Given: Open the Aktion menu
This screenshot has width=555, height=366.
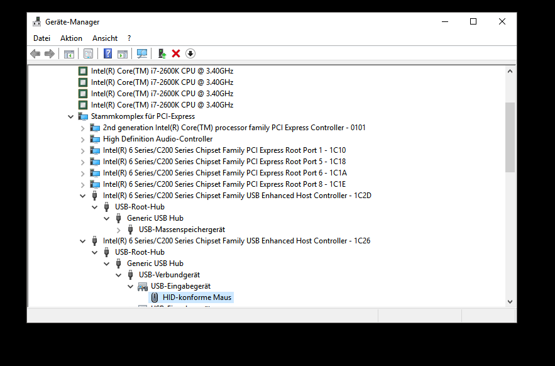Looking at the screenshot, I should 71,38.
